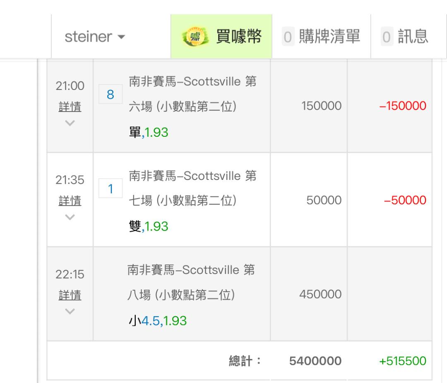Open 詳情 link for the 21:35 race
This screenshot has width=447, height=383.
70,201
